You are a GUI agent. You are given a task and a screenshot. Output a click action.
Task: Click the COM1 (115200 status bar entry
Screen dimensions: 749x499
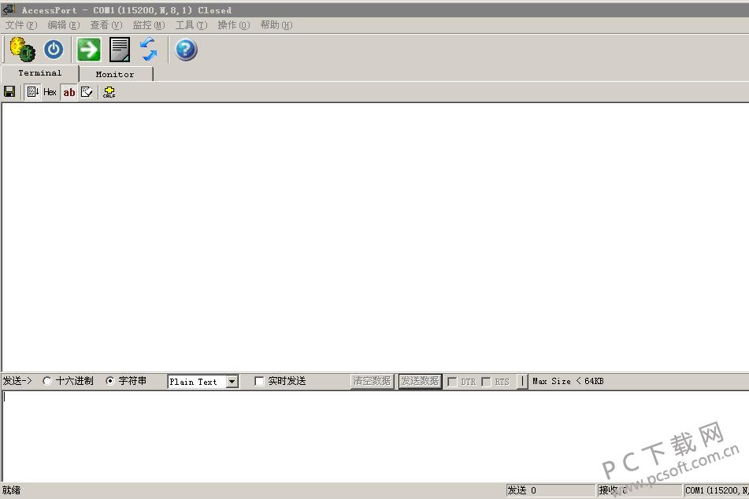[717, 490]
